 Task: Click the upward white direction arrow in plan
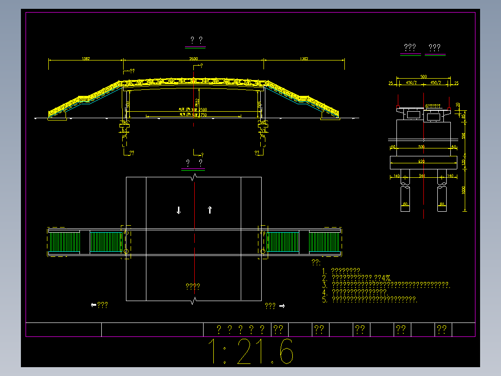210,210
